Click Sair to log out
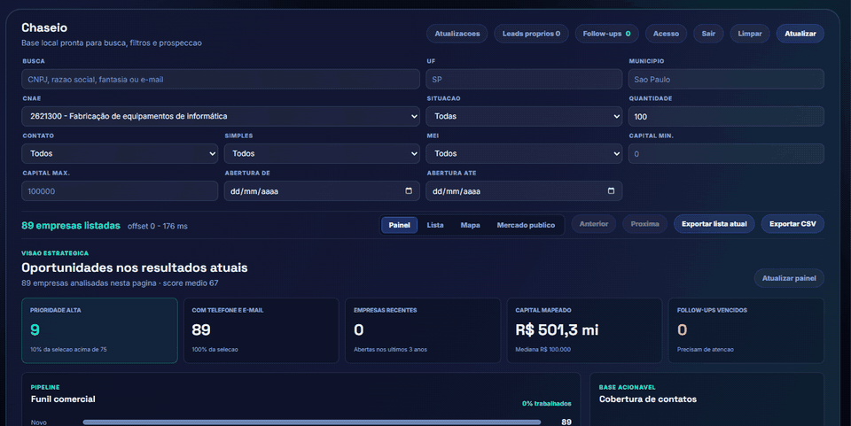Screen dimensions: 851x426 [708, 34]
